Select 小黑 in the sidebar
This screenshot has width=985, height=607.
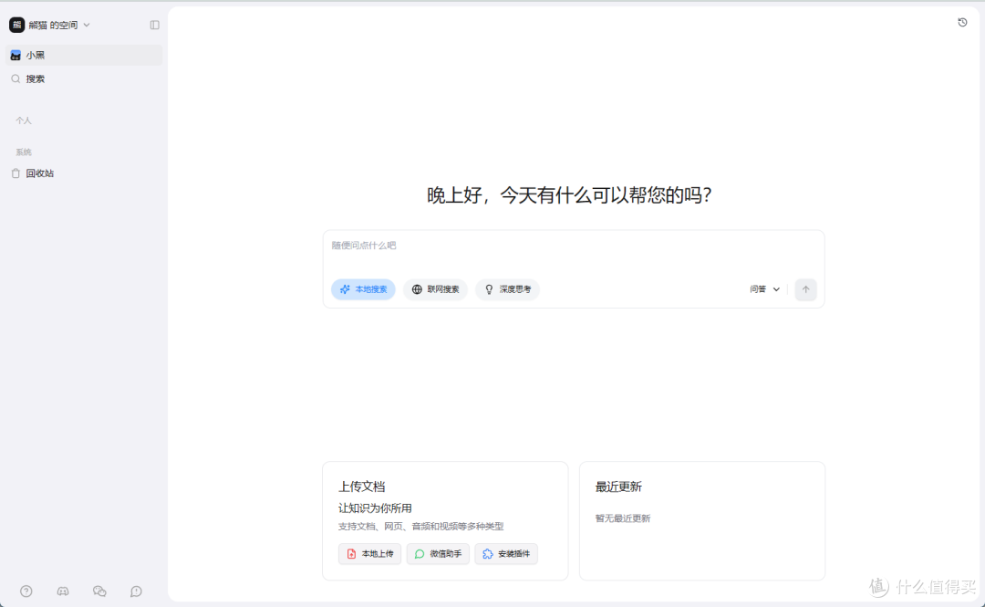(84, 56)
